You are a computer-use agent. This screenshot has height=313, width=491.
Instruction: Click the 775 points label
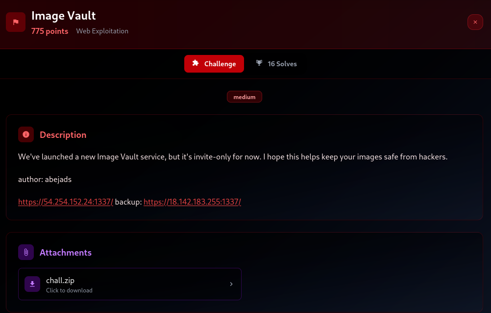(49, 31)
